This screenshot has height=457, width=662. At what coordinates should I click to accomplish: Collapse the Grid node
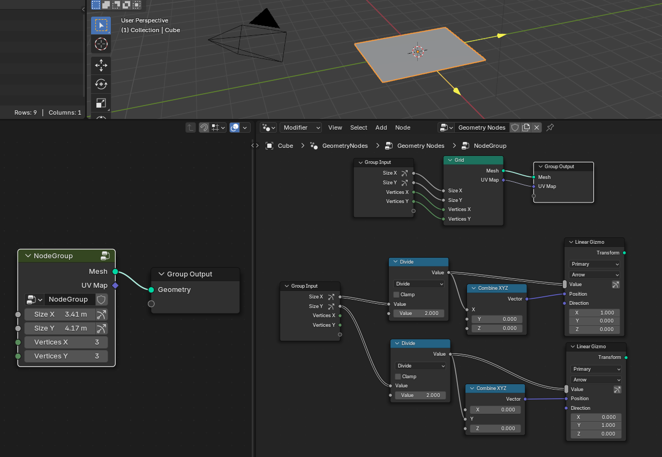tap(449, 160)
